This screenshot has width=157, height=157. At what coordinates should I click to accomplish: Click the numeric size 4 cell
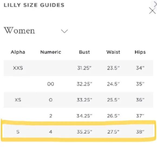point(51,132)
